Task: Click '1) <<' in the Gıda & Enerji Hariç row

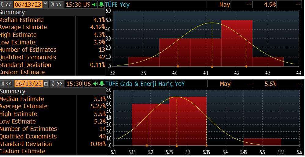Action: (6, 84)
